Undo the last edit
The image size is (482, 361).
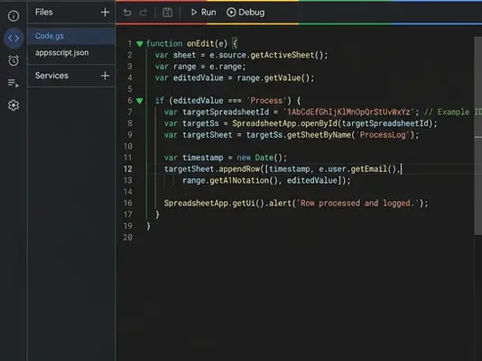tap(127, 13)
